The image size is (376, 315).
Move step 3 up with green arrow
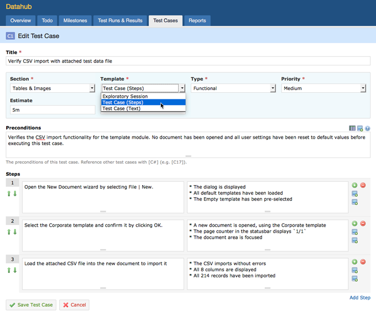(x=9, y=270)
